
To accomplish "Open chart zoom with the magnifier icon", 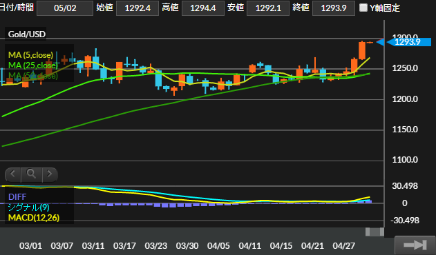I will coord(31,174).
